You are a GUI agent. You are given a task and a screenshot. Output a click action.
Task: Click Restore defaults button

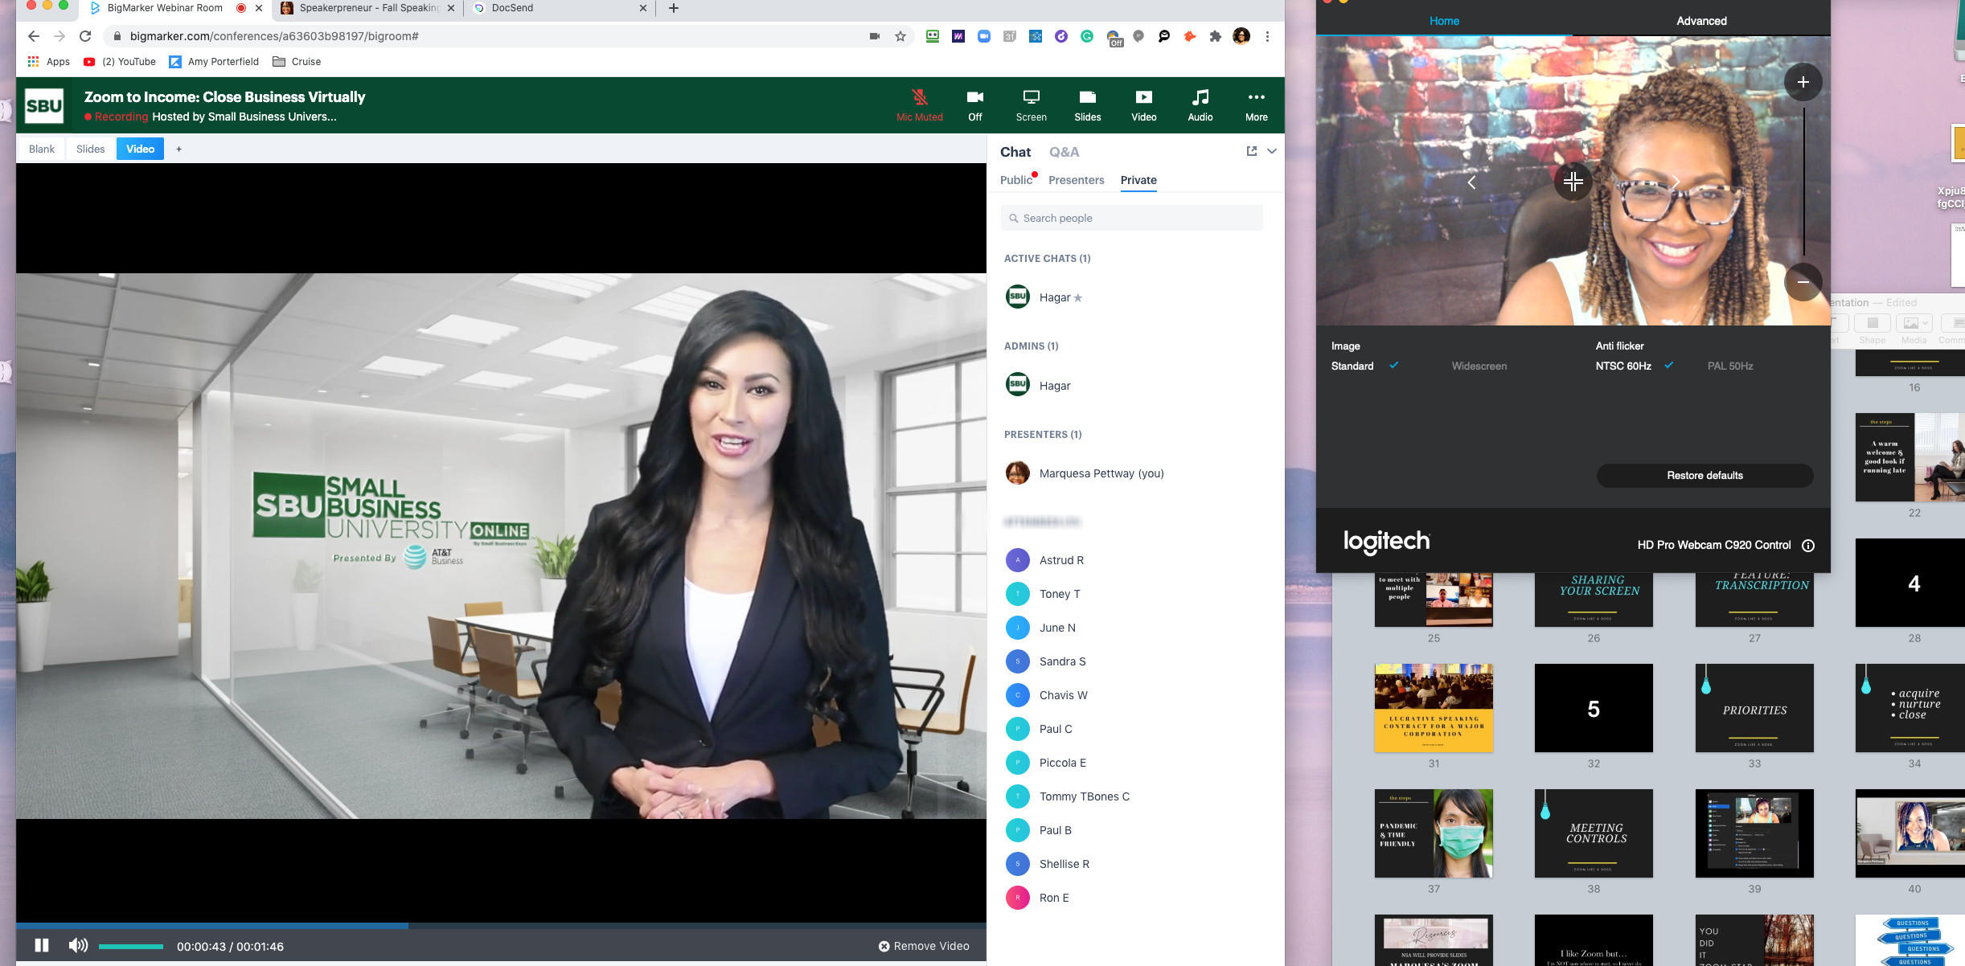tap(1705, 475)
